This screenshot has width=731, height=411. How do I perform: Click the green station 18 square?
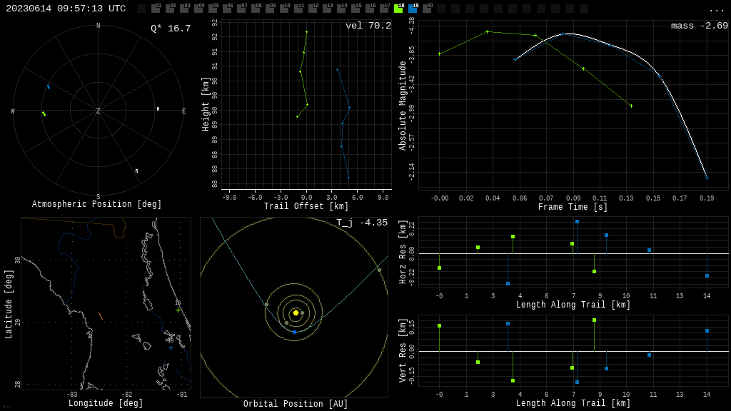coord(398,9)
